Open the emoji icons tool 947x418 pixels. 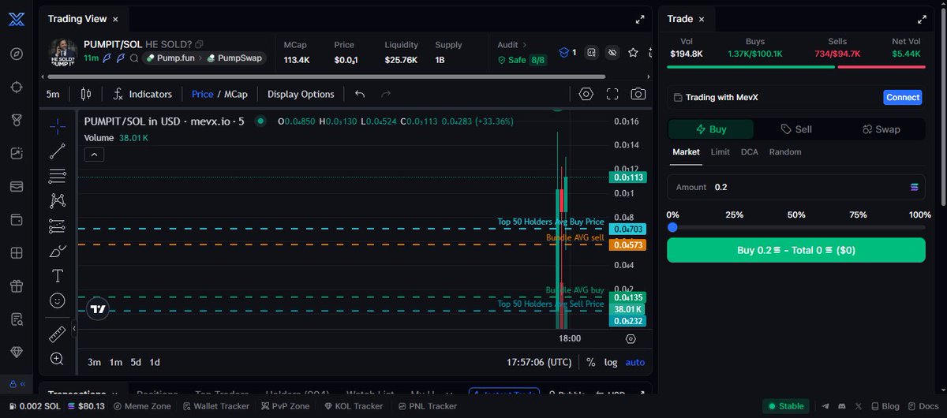point(58,300)
